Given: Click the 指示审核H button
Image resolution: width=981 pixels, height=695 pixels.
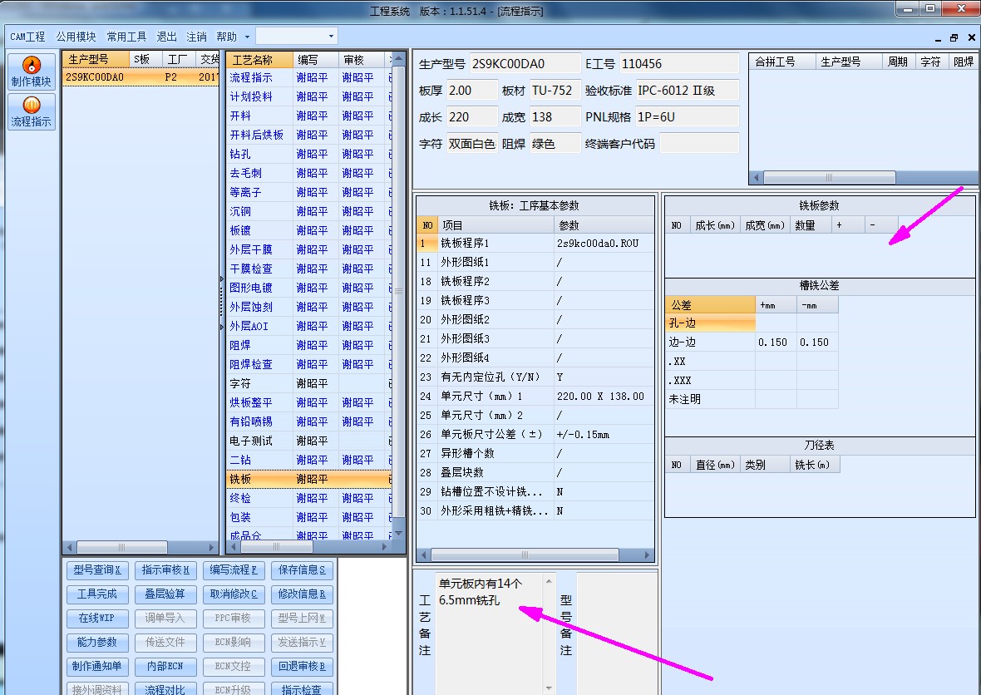Looking at the screenshot, I should pyautogui.click(x=165, y=570).
